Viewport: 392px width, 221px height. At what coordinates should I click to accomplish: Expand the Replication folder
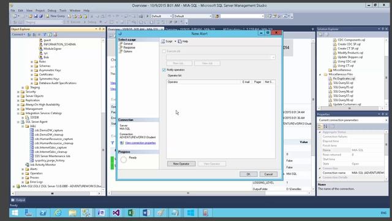click(18, 100)
